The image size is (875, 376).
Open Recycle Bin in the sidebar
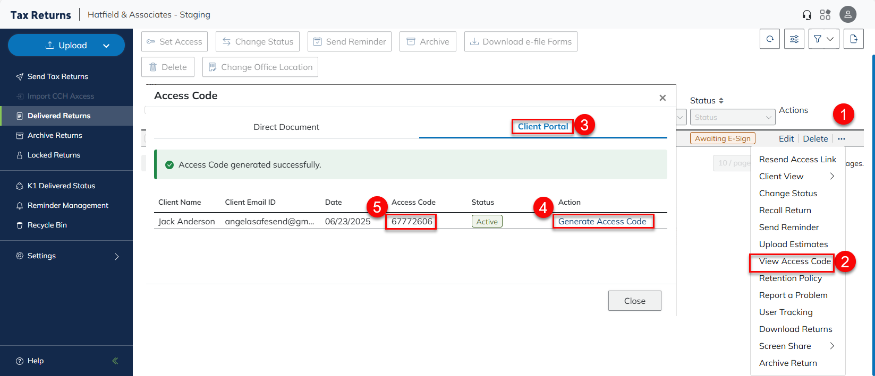pos(47,225)
